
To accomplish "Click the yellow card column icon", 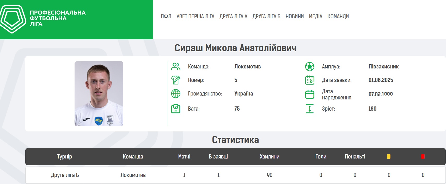I will click(388, 156).
